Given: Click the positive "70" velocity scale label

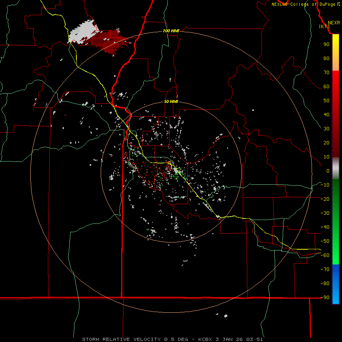Looking at the screenshot, I should [326, 73].
